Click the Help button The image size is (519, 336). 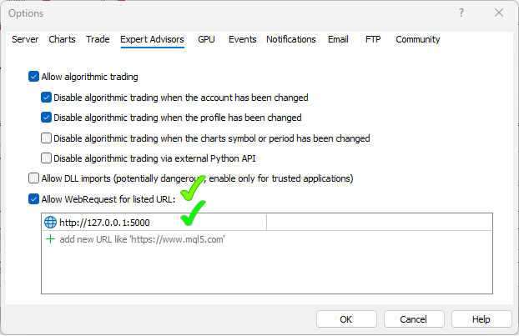481,319
